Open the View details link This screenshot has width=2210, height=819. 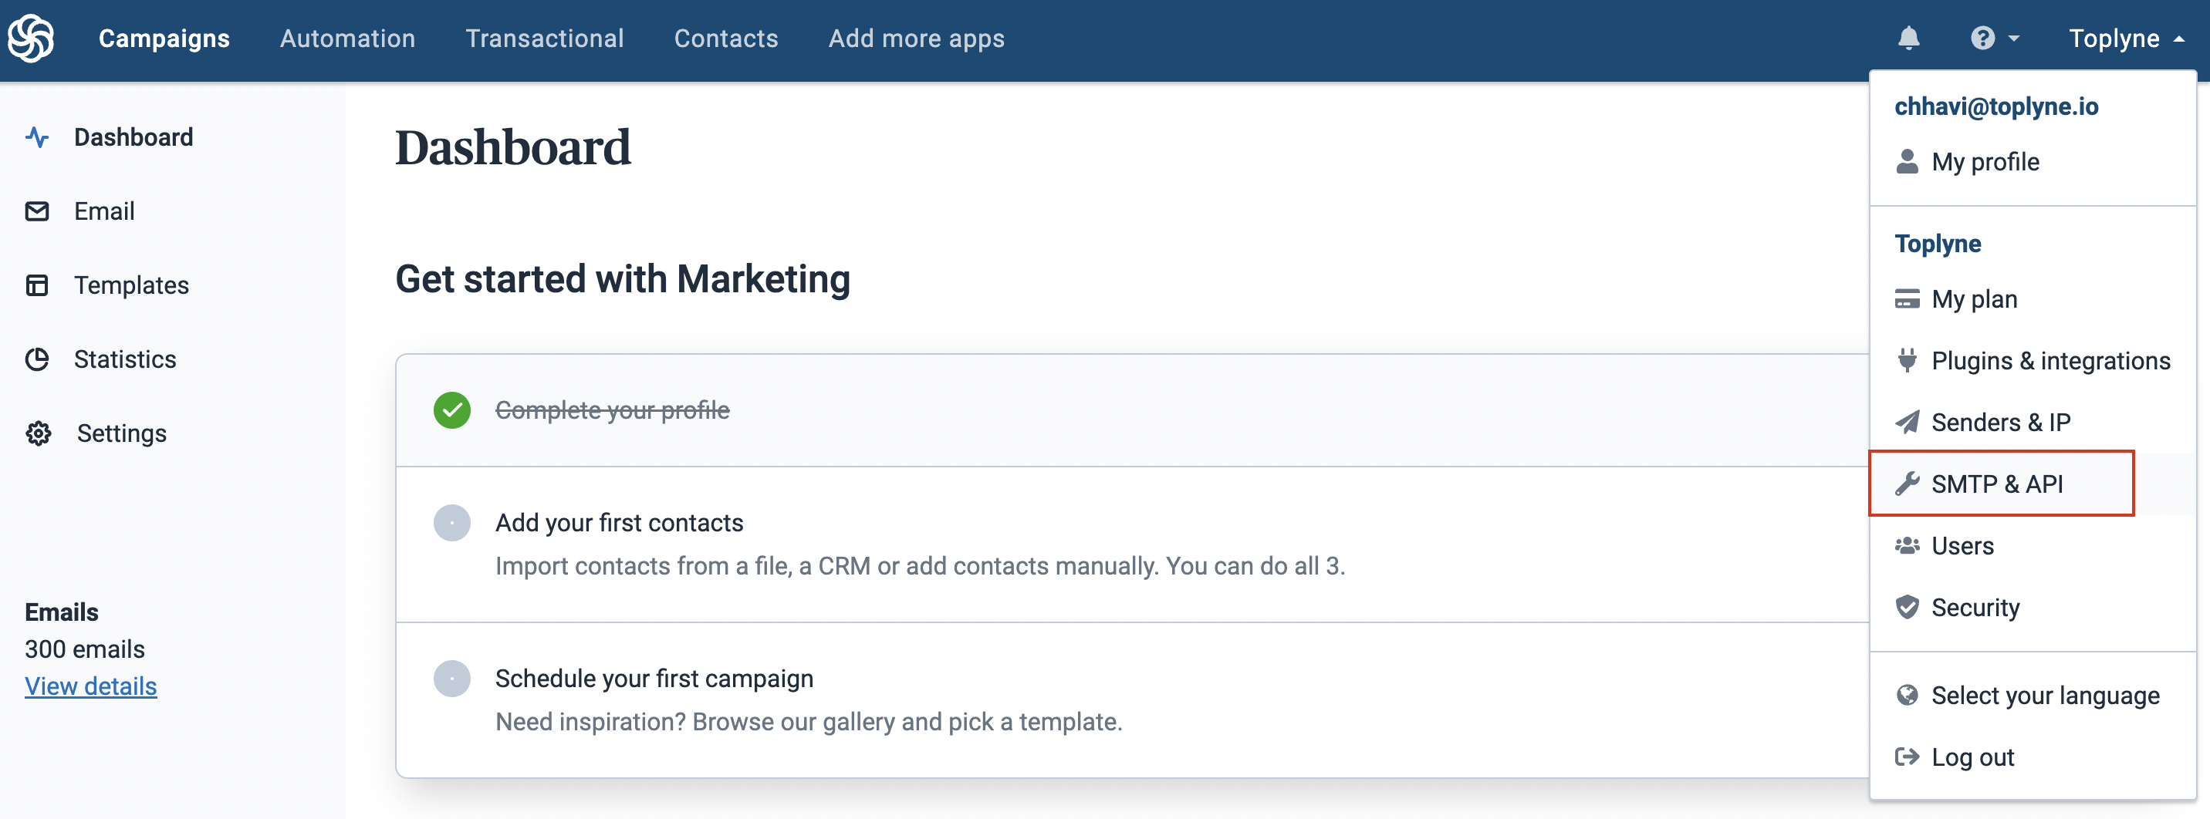(x=91, y=686)
